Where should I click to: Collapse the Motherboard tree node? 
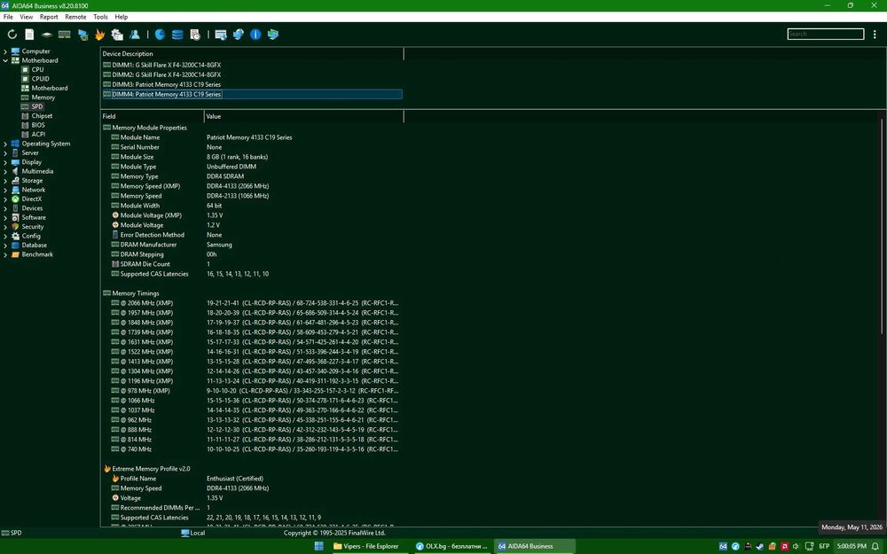pos(5,60)
